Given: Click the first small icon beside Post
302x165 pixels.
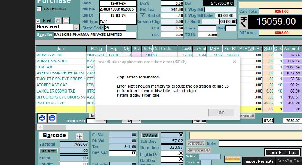Looking at the screenshot, I should [x=58, y=20].
